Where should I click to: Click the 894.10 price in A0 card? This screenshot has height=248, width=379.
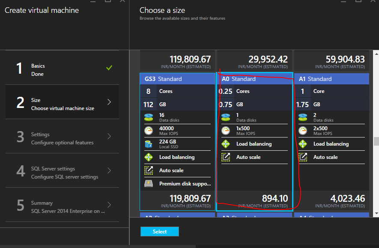[275, 198]
